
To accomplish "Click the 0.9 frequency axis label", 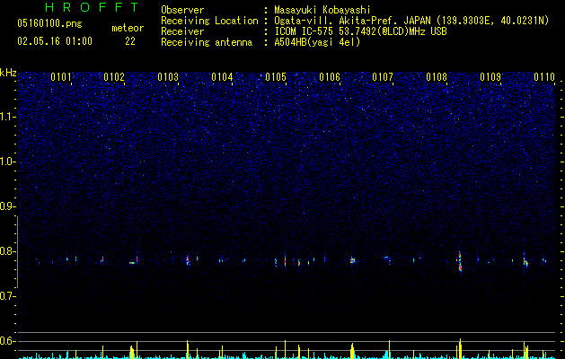I will [x=8, y=206].
